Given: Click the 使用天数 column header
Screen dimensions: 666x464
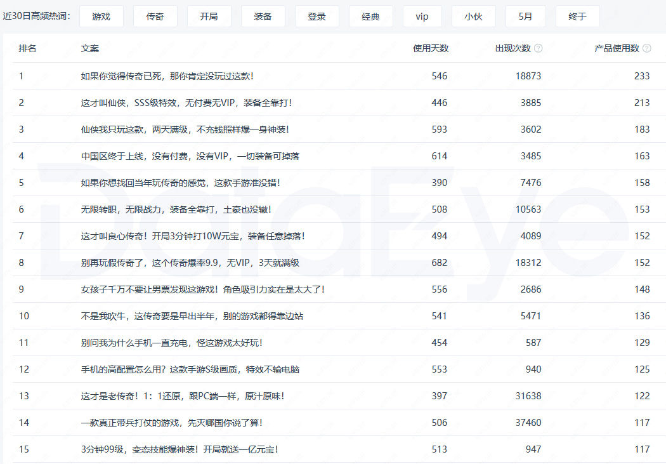Looking at the screenshot, I should [430, 48].
